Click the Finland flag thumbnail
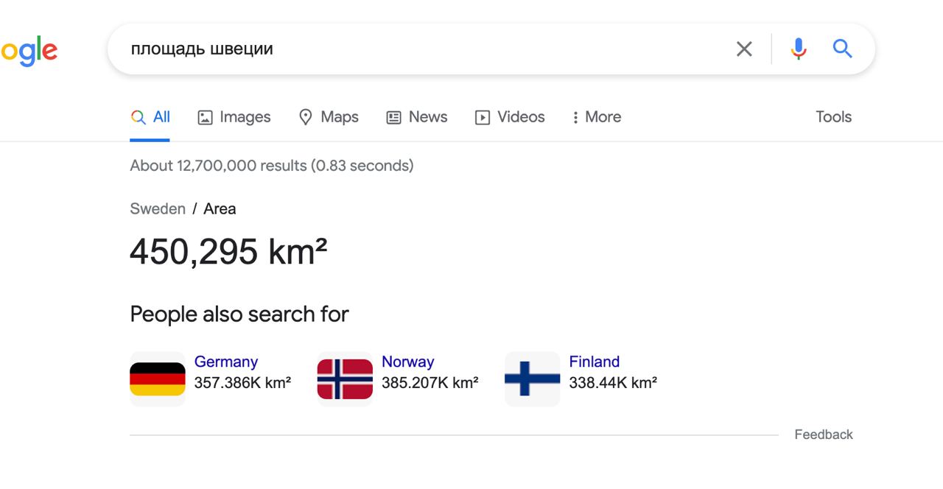943x489 pixels. [x=532, y=379]
